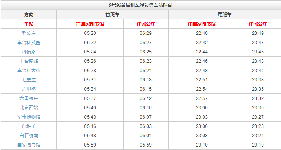This screenshot has height=150, width=281.
Task: Click the 方向 header cell
Action: point(29,15)
